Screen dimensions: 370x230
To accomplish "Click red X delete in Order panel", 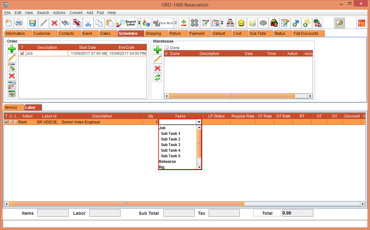I will [x=12, y=76].
